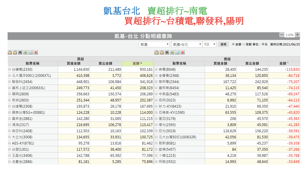Viewport: 304px width, 169px height.
Task: Click the printer icon above the right table
Action: (x=167, y=52)
